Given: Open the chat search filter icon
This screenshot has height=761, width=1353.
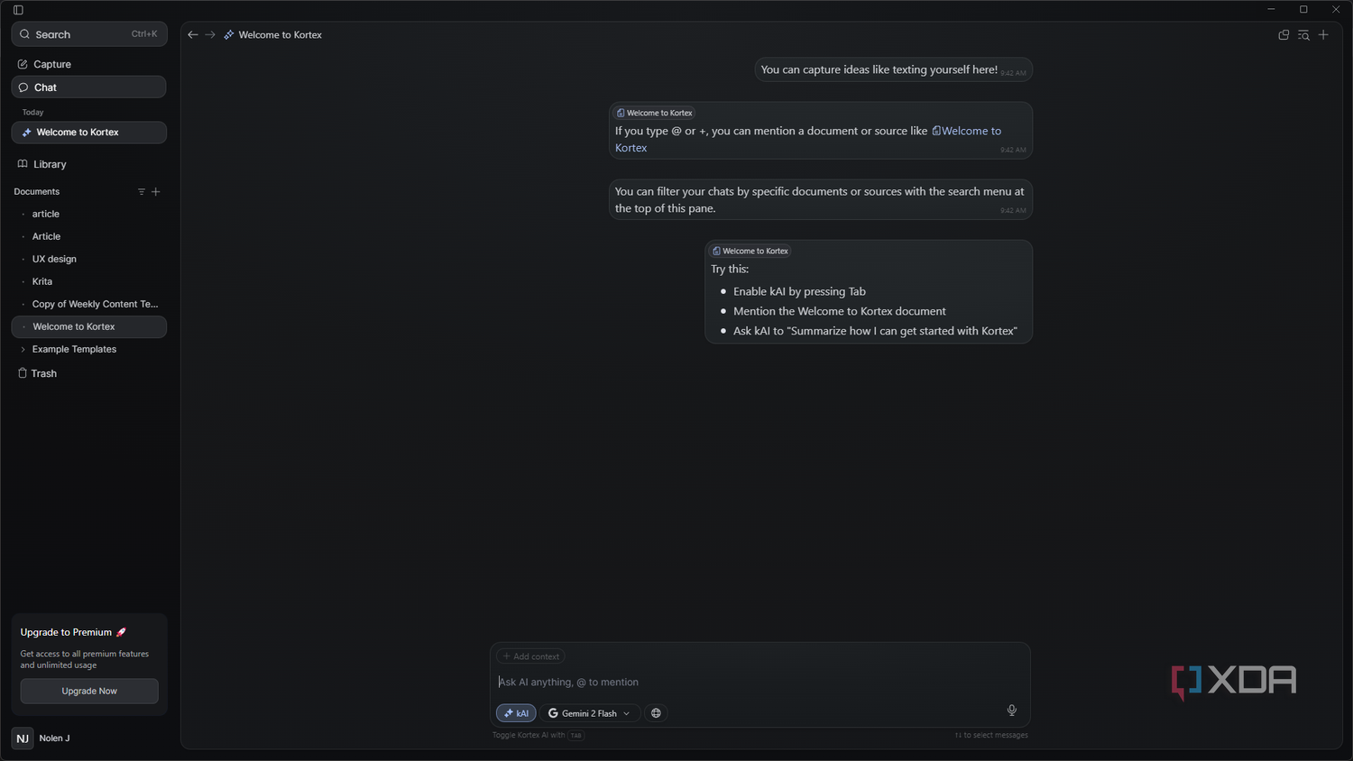Looking at the screenshot, I should (1303, 35).
